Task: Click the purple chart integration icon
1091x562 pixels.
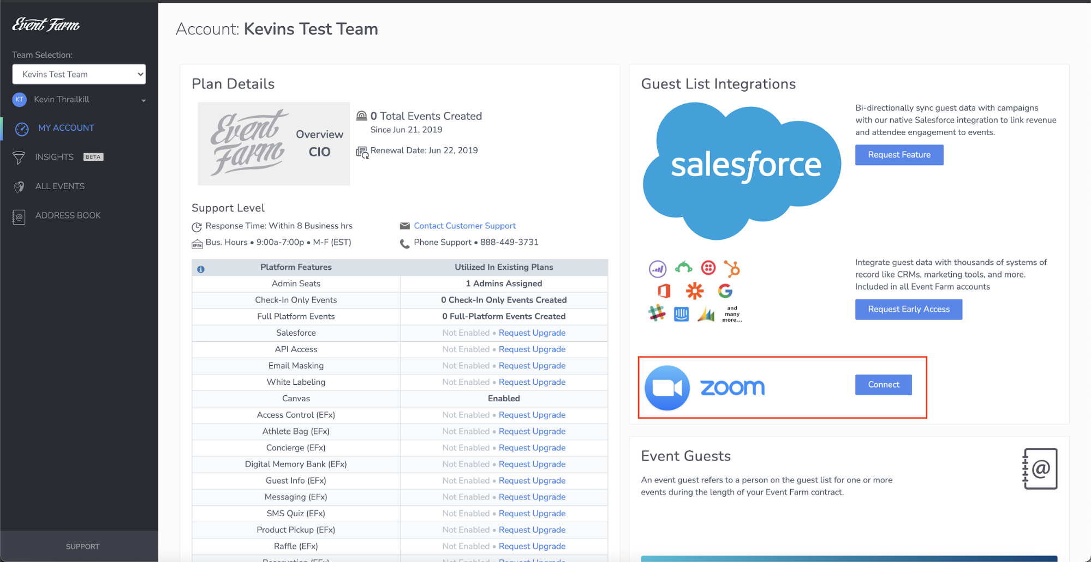Action: tap(658, 269)
